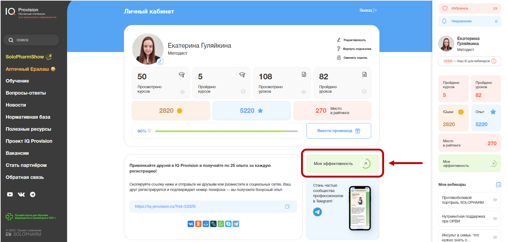
Task: Click the Выход logout link
Action: 368,10
